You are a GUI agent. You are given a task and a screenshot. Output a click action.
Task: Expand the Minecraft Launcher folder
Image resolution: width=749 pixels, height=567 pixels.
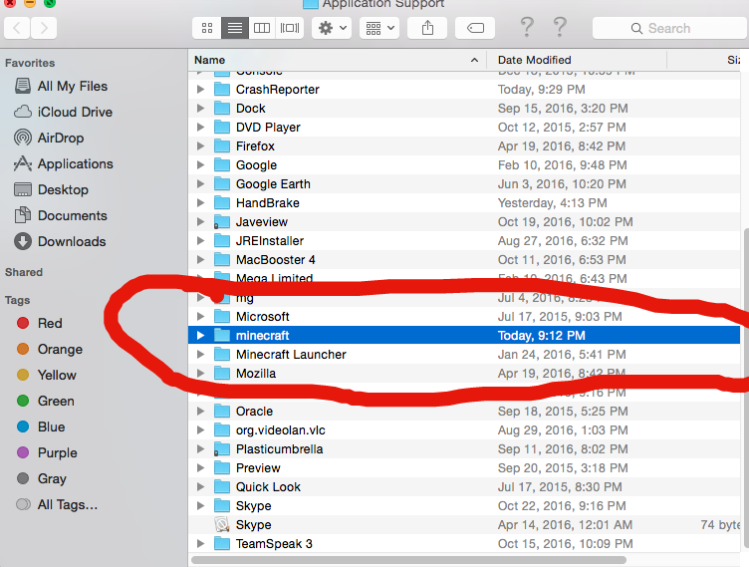[x=200, y=355]
